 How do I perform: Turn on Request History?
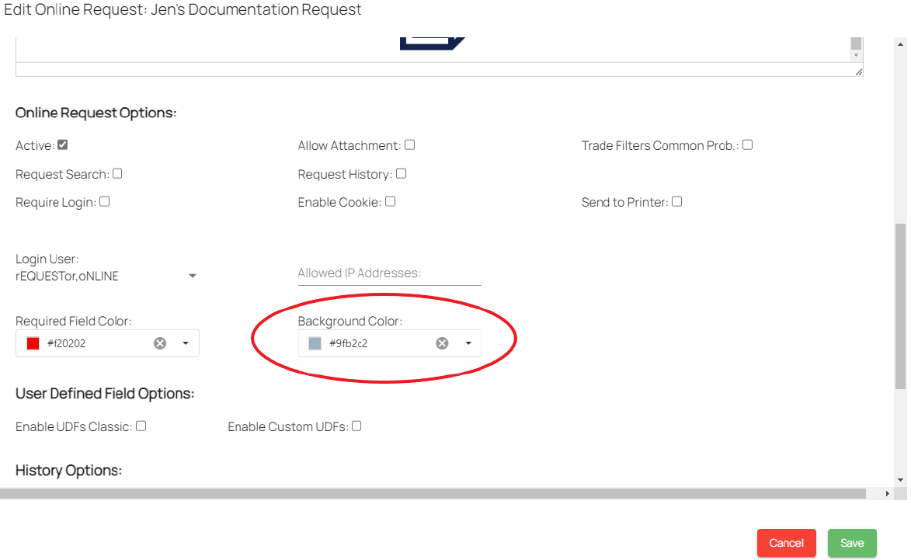point(401,173)
